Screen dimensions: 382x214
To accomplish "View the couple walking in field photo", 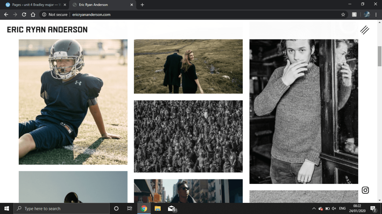I will [x=188, y=66].
